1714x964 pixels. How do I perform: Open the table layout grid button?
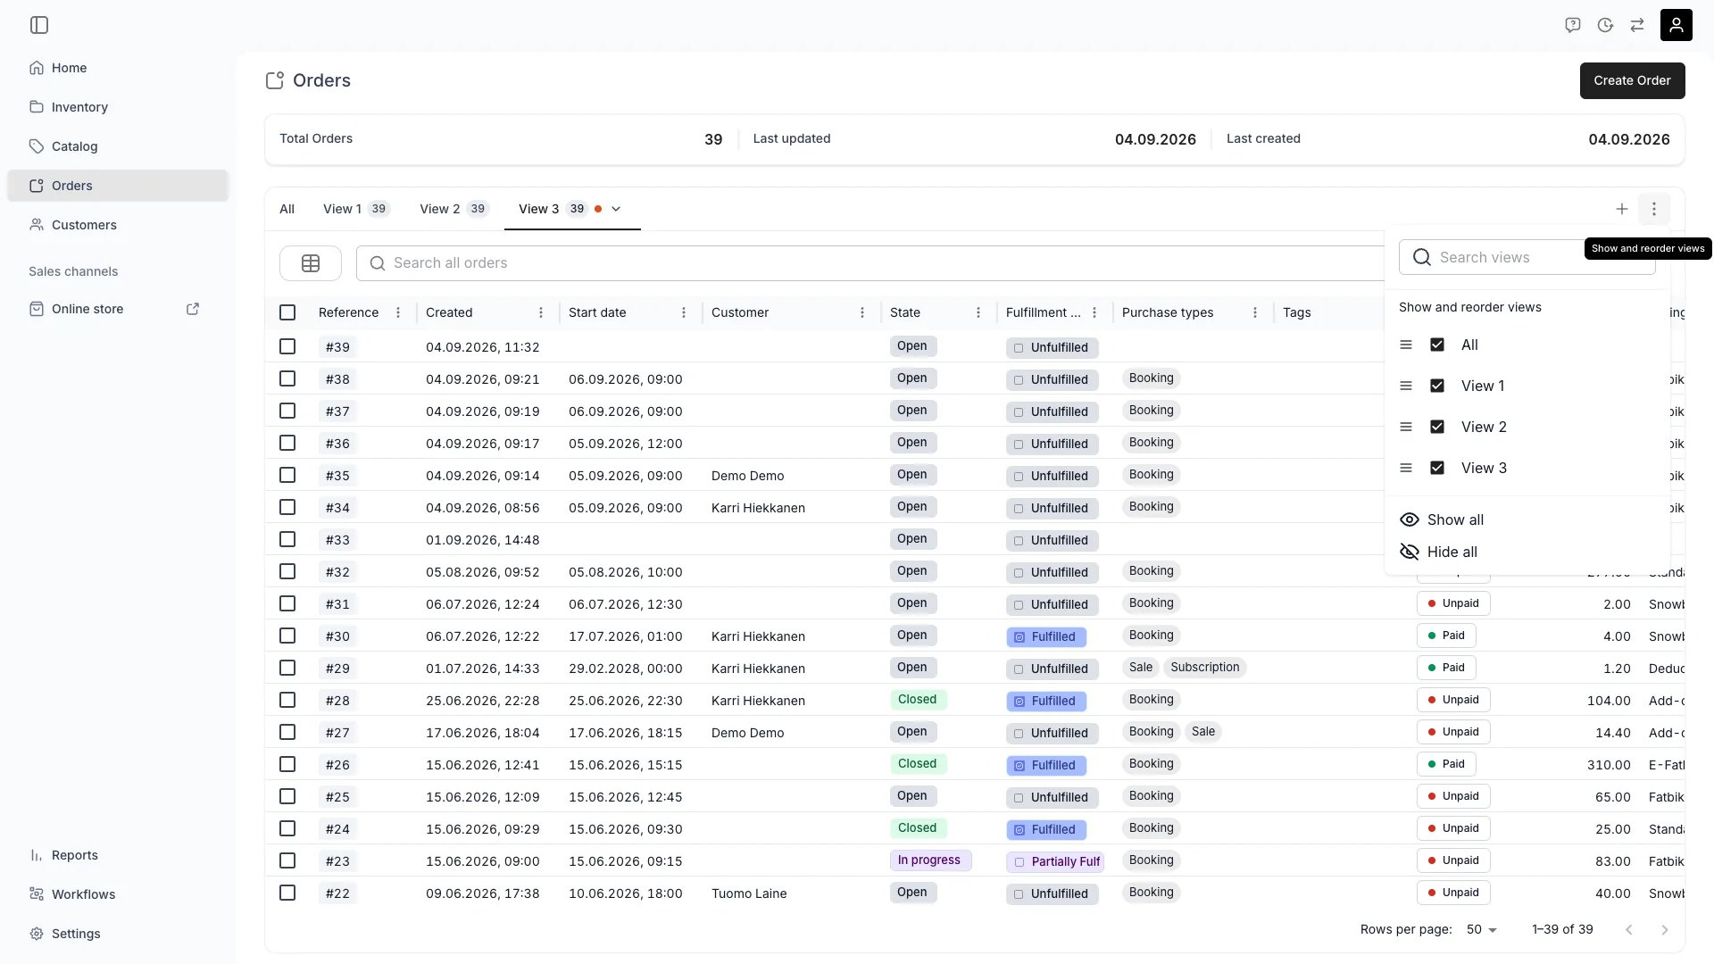[x=311, y=263]
